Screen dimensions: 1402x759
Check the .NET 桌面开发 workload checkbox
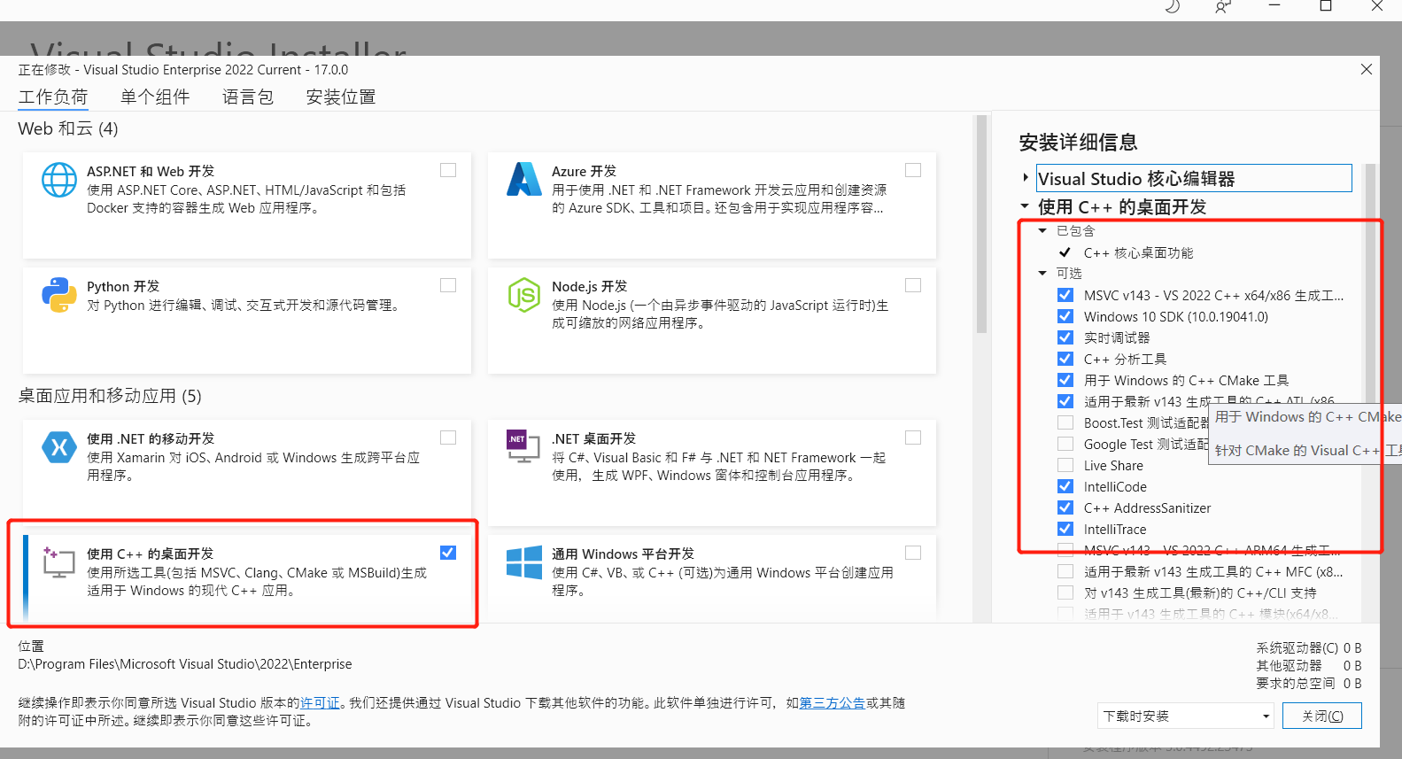[x=913, y=438]
